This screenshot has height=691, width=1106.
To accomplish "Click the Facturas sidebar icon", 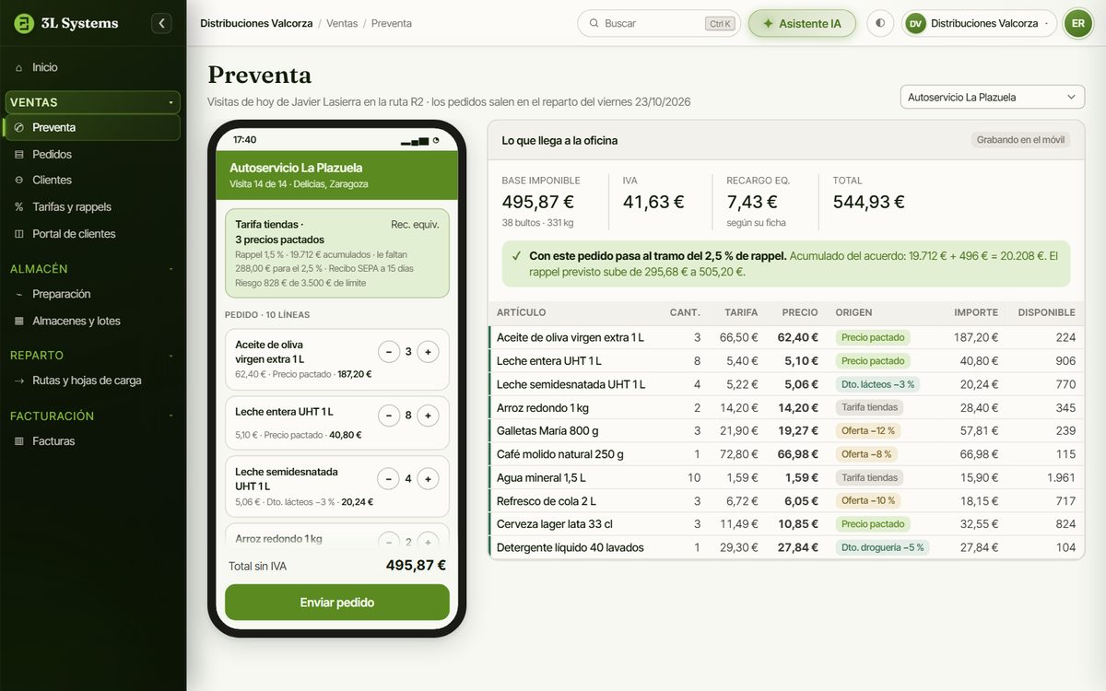I will coord(19,441).
